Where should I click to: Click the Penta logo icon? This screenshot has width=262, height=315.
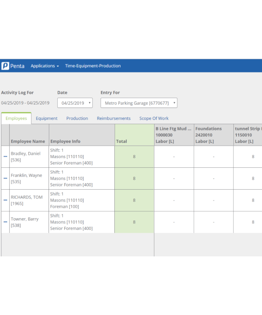tap(5, 66)
